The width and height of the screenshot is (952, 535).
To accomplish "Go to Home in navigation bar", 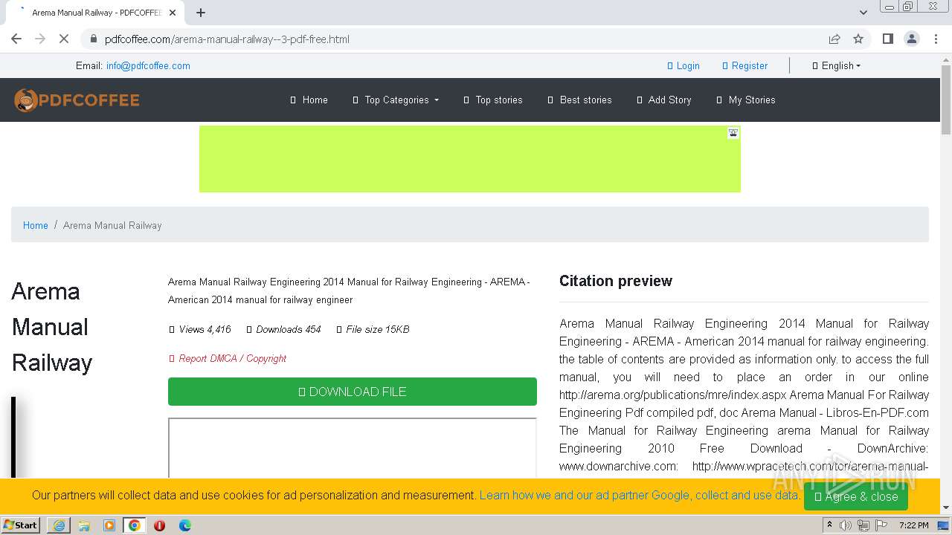I will click(x=309, y=100).
